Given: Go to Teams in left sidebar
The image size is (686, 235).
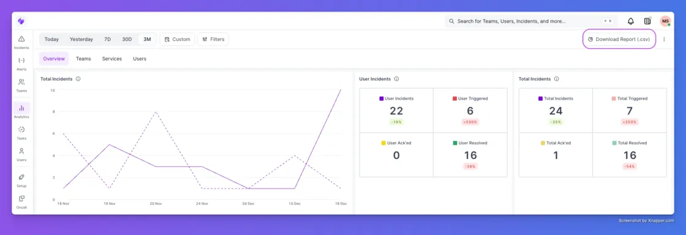Looking at the screenshot, I should point(21,85).
